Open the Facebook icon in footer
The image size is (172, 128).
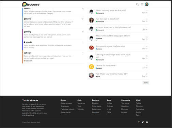coord(139,122)
